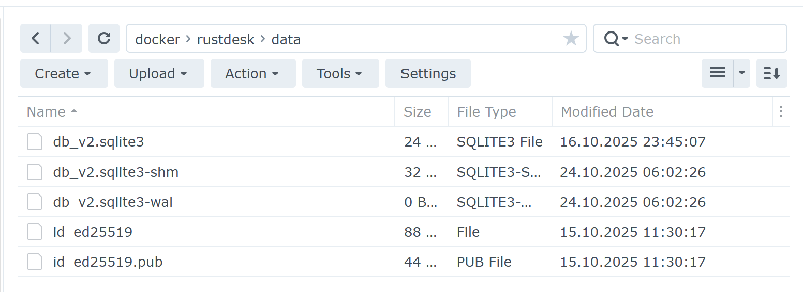The image size is (803, 292).
Task: Click the file icon for db_v2.sqlite3
Action: [x=35, y=142]
